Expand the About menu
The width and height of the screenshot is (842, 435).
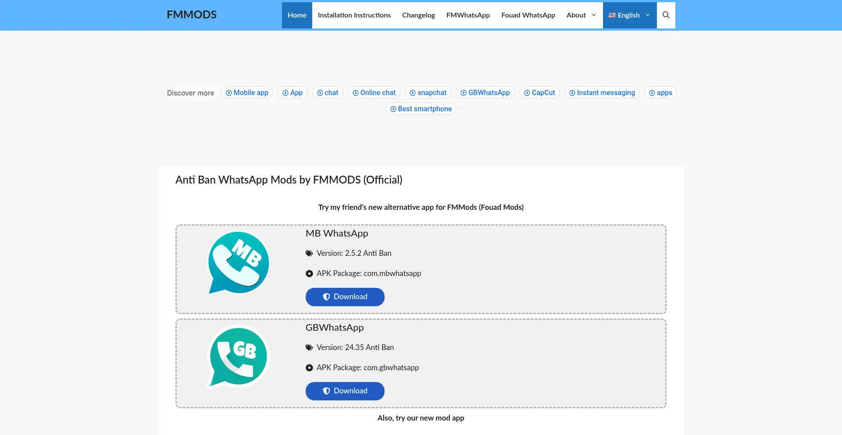581,15
